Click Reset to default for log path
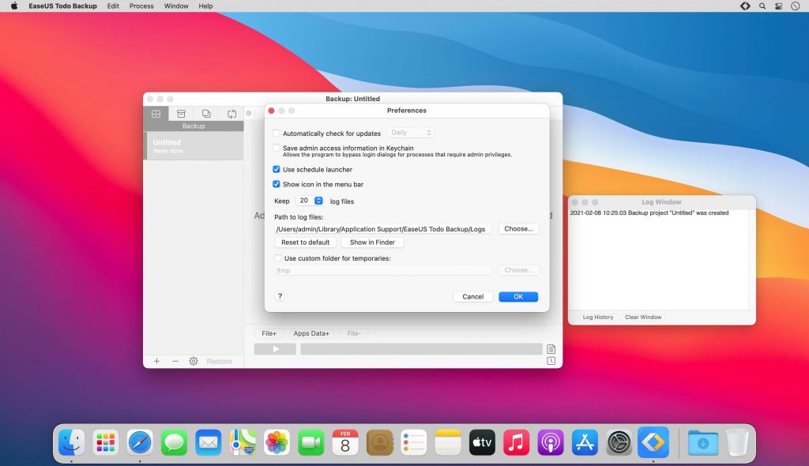Image resolution: width=809 pixels, height=466 pixels. (x=305, y=242)
